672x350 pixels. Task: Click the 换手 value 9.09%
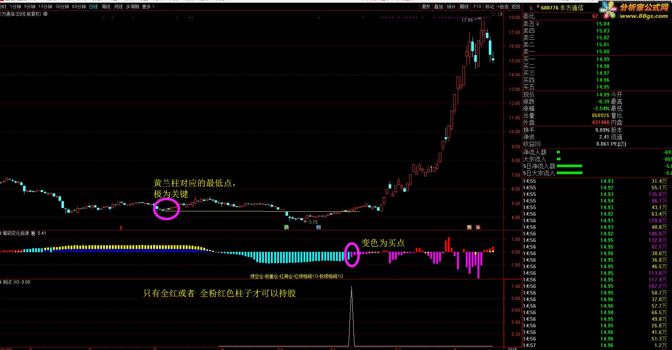[602, 130]
